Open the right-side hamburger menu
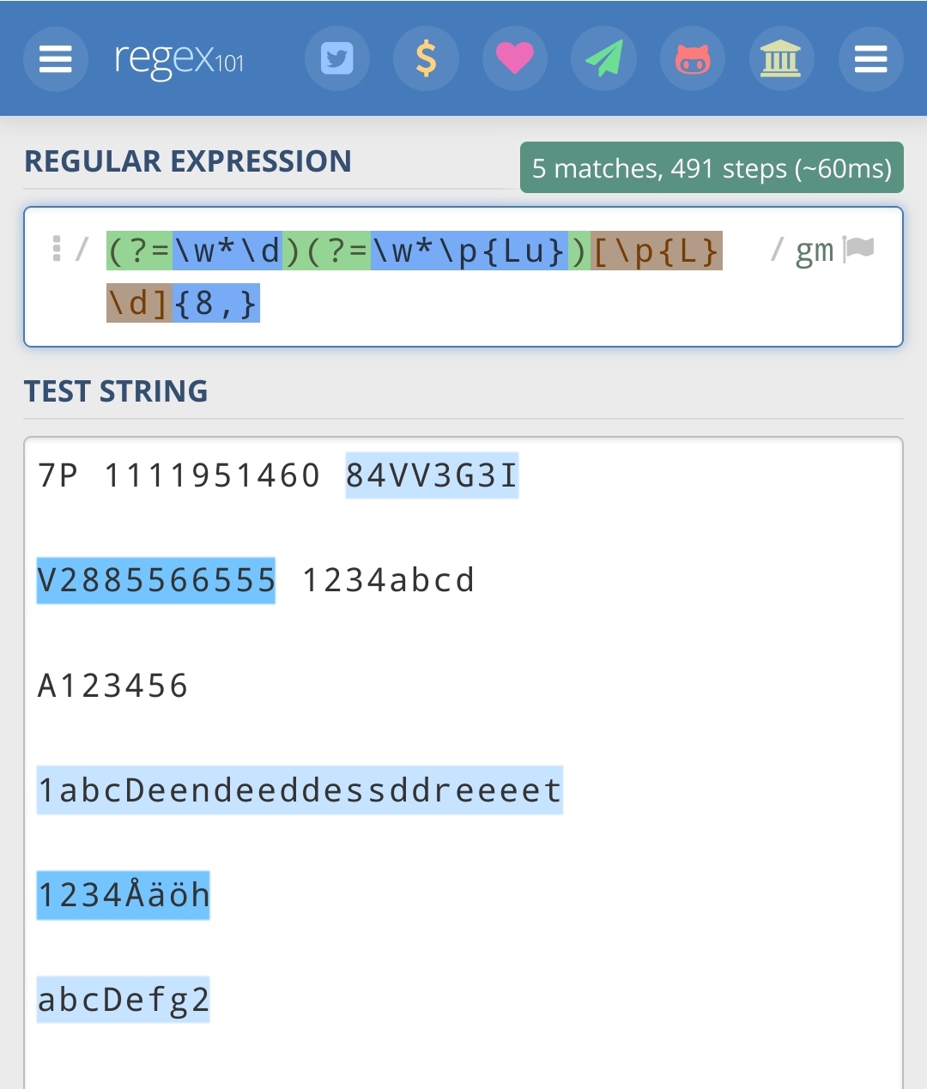 pos(870,58)
